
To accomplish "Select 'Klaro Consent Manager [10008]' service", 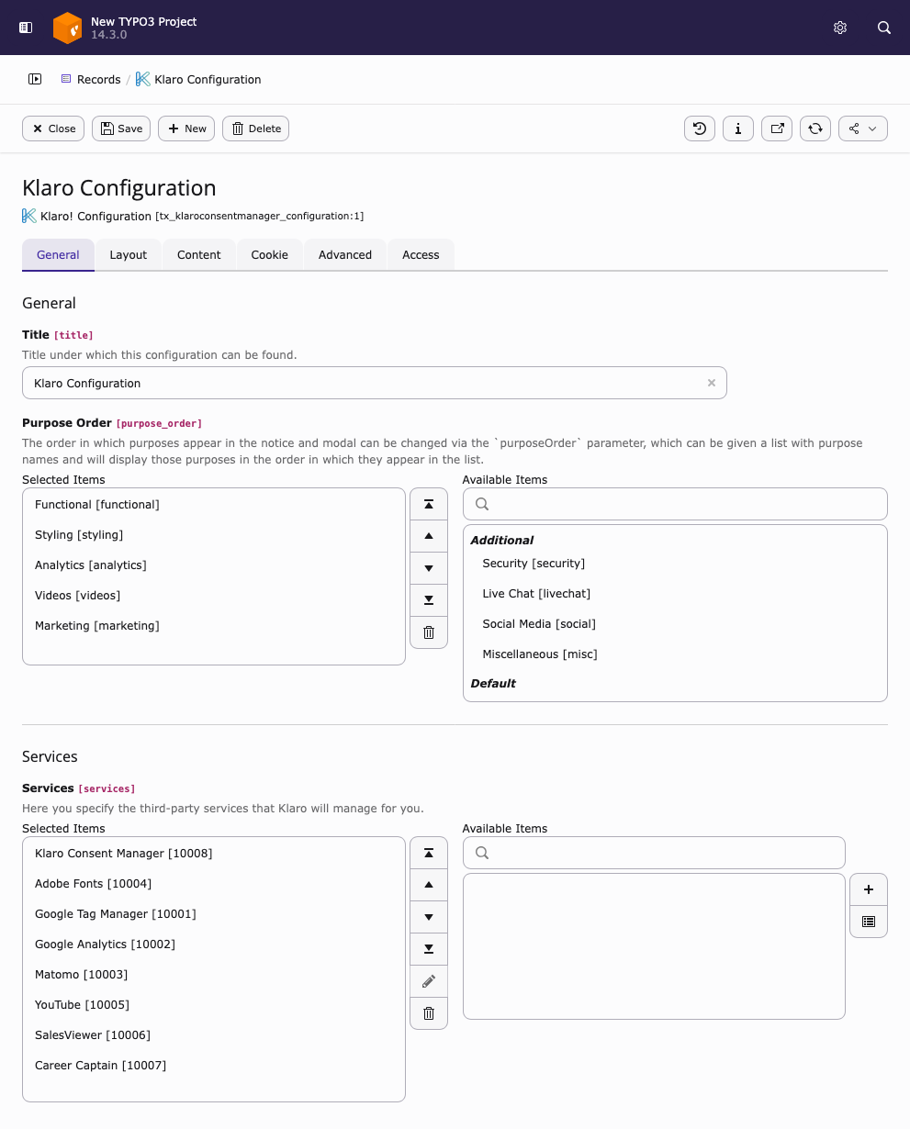I will 214,853.
